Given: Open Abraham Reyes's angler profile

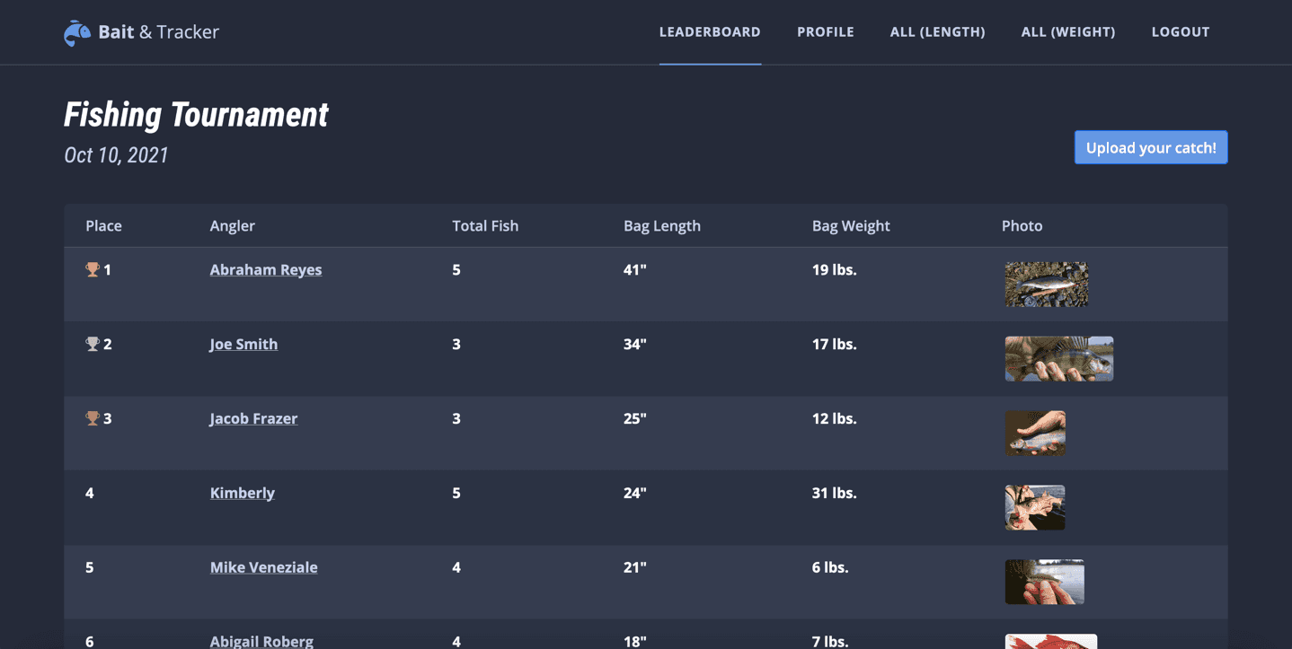Looking at the screenshot, I should pyautogui.click(x=266, y=269).
